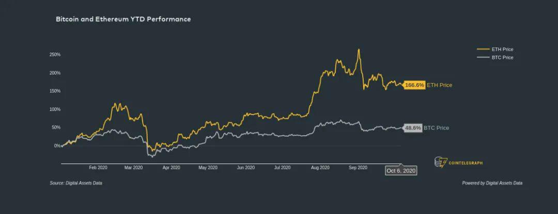Open Powered by Digital Assets Data link
558x214 pixels.
492,183
